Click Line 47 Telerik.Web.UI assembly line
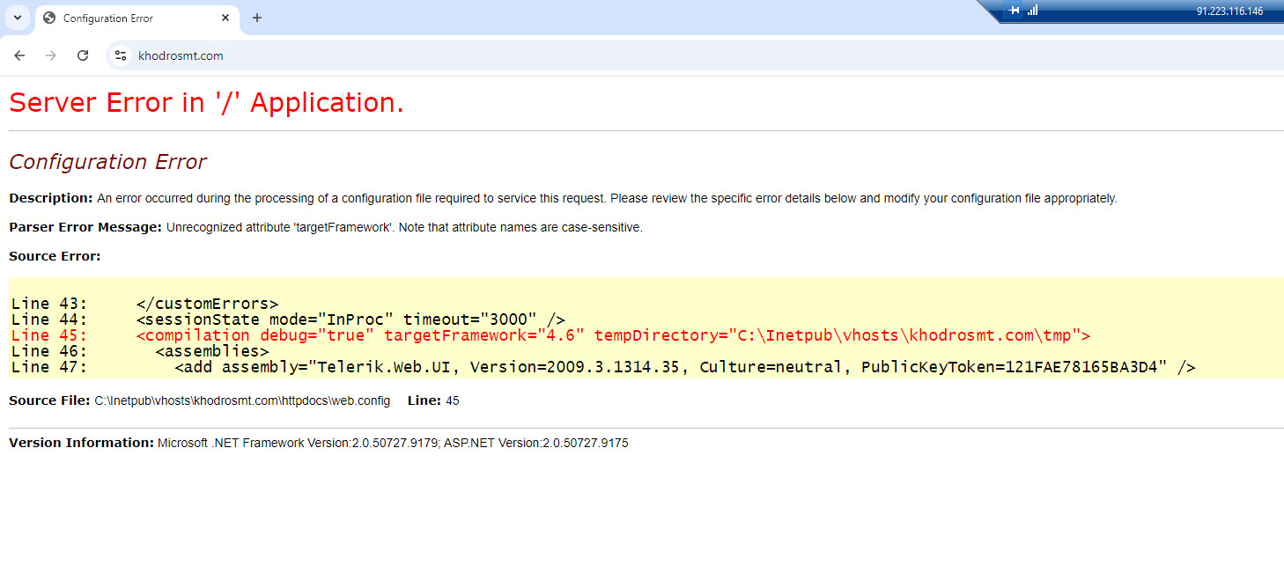 [684, 367]
